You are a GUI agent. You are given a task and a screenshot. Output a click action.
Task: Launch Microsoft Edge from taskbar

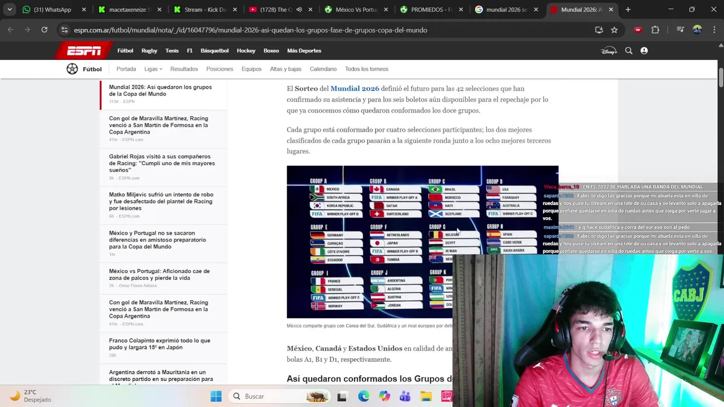point(363,396)
